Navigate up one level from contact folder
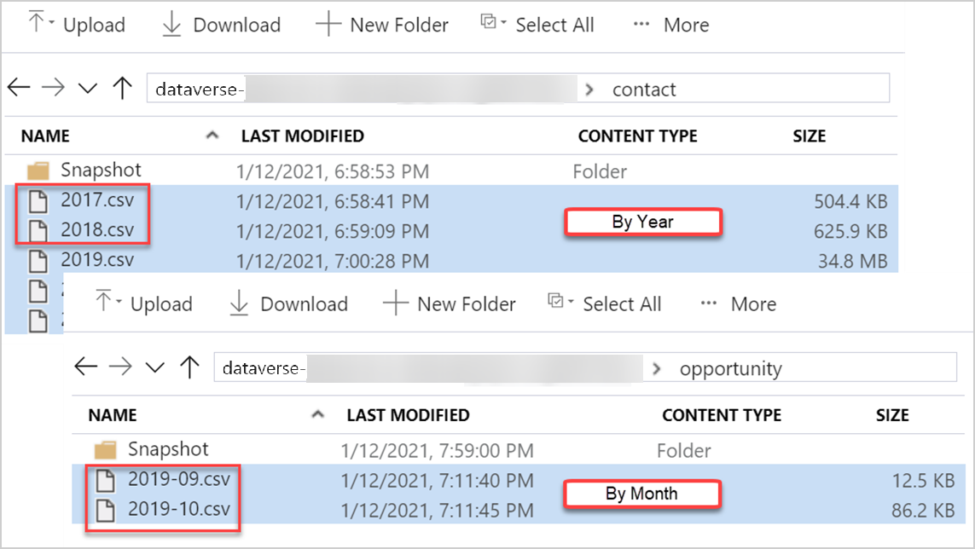The width and height of the screenshot is (975, 549). pos(123,88)
